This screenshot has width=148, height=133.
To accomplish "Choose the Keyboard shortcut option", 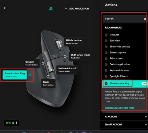I will point(106,70).
